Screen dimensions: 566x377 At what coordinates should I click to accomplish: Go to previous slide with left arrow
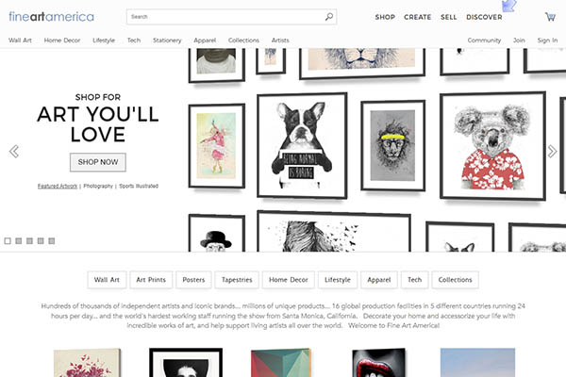tap(14, 151)
